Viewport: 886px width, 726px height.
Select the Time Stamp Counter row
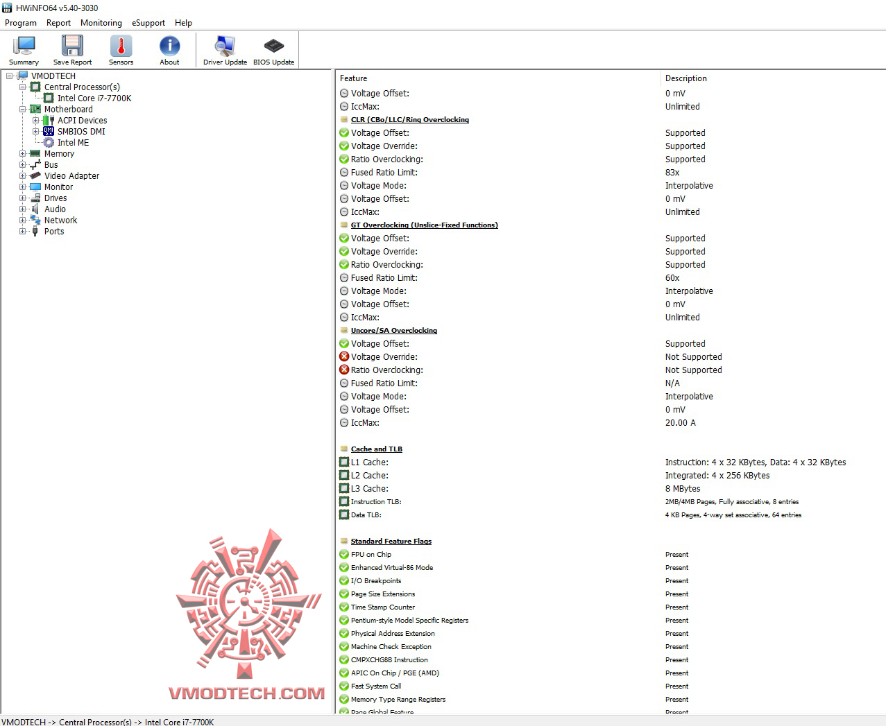tap(611, 607)
